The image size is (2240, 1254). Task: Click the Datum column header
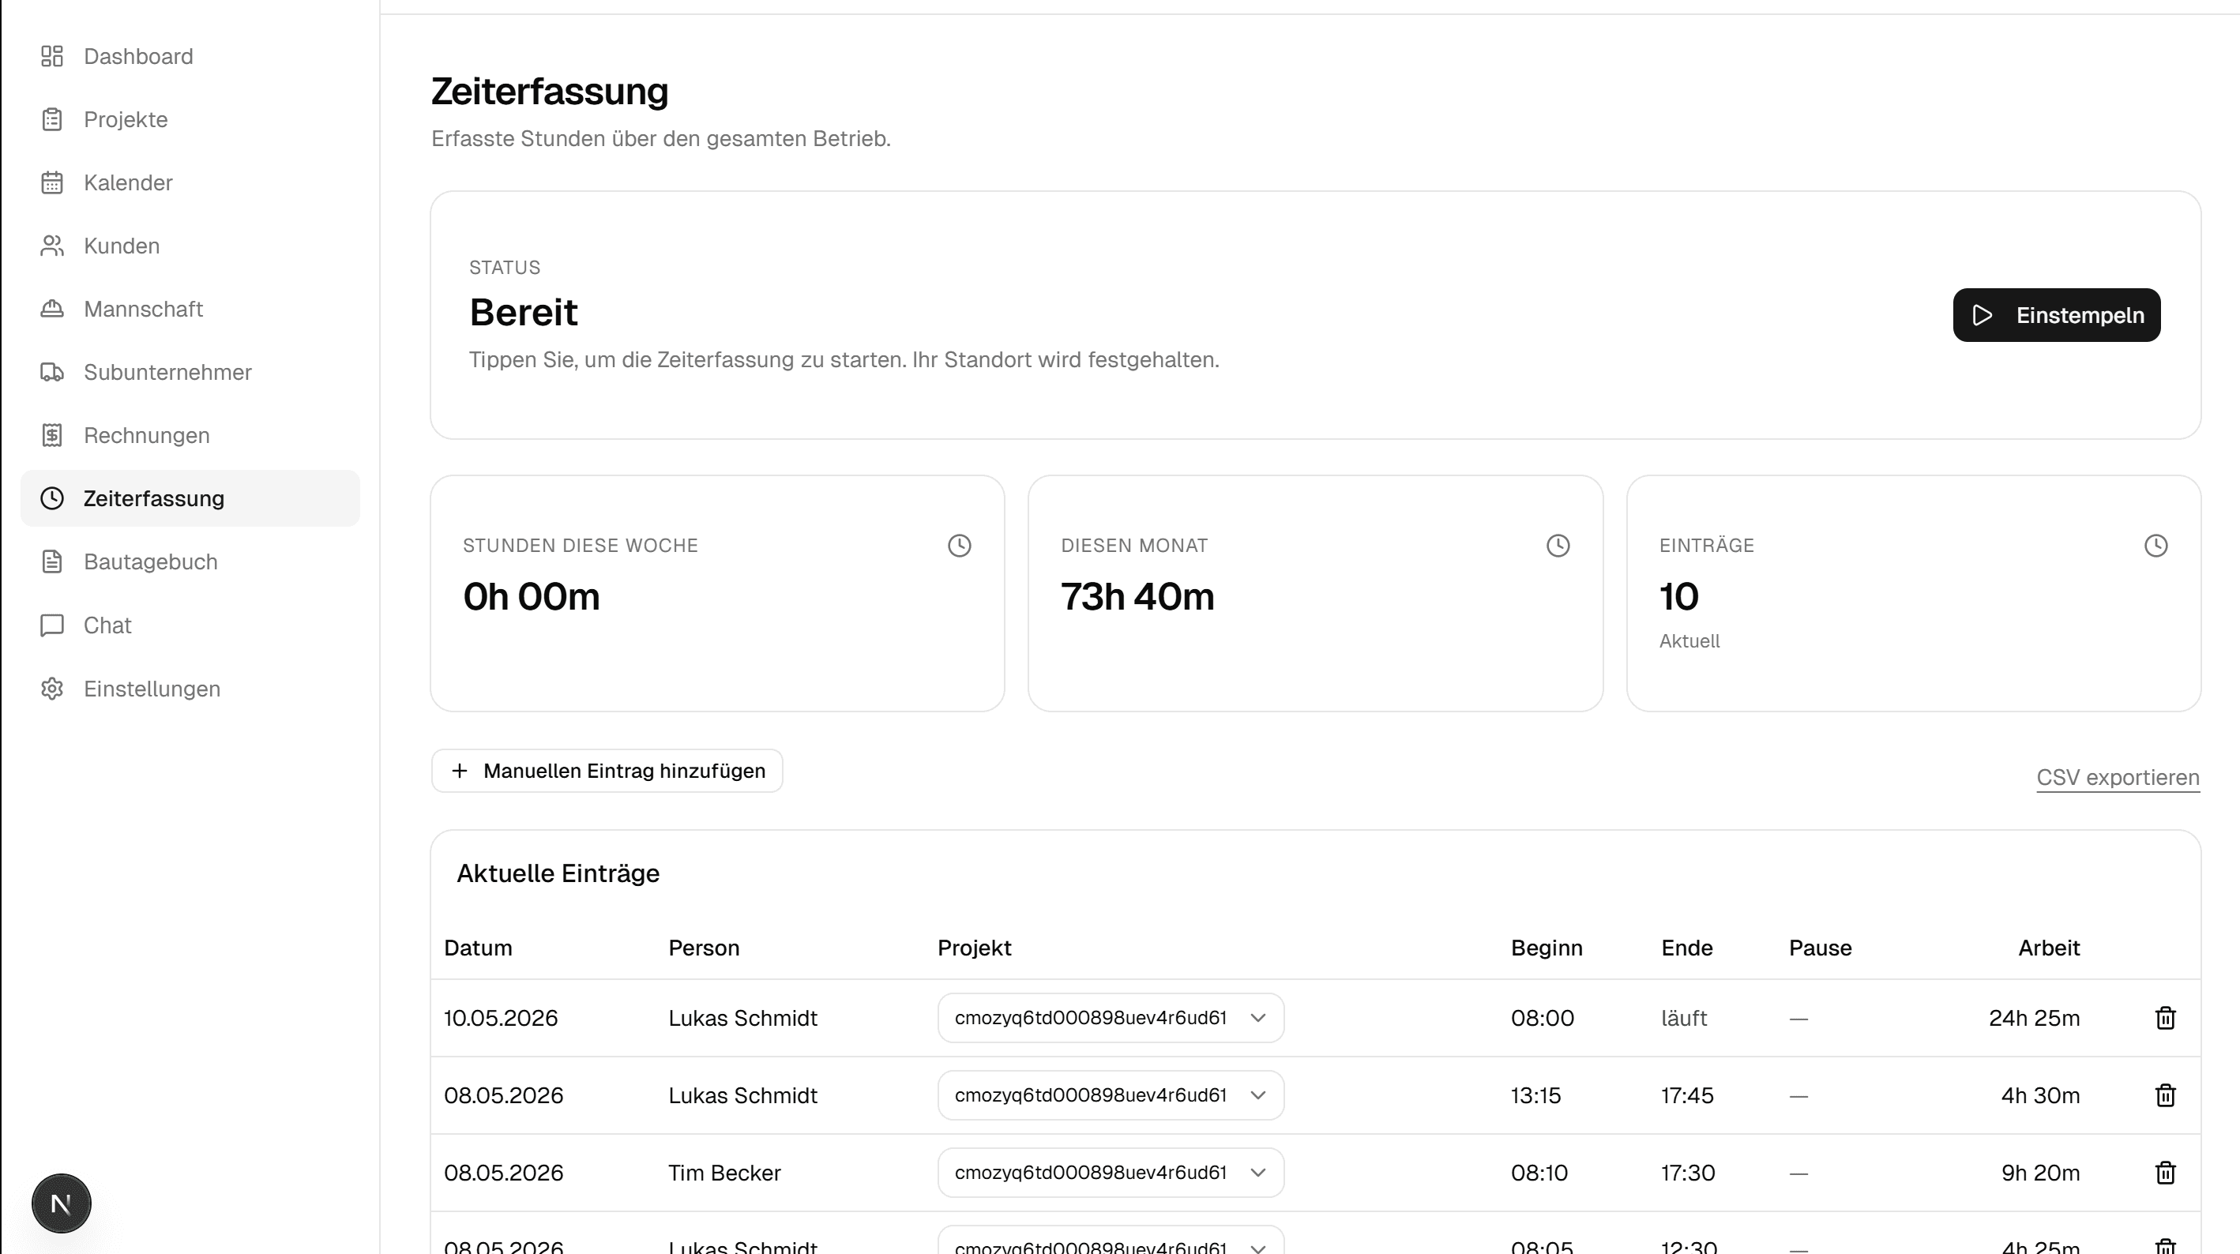pyautogui.click(x=479, y=948)
